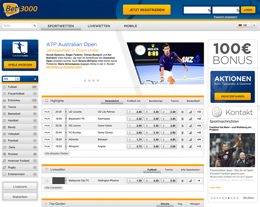This screenshot has height=207, width=260.
Task: Click the search magnifier icon
Action: tap(35, 25)
